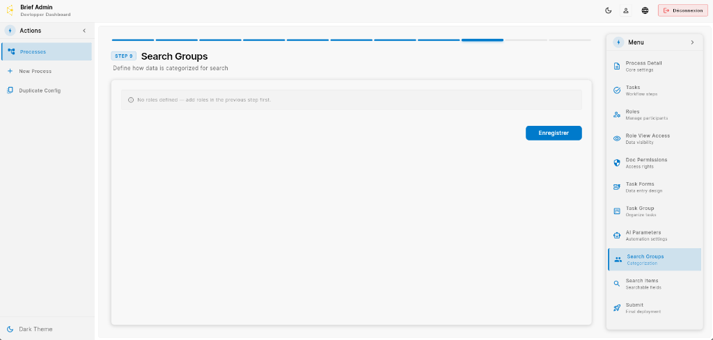Open AI Parameters automation settings

click(x=655, y=235)
